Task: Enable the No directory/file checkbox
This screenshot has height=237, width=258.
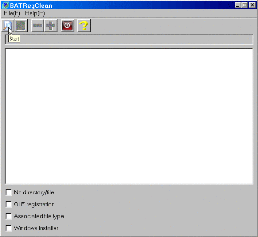Action: (9, 192)
